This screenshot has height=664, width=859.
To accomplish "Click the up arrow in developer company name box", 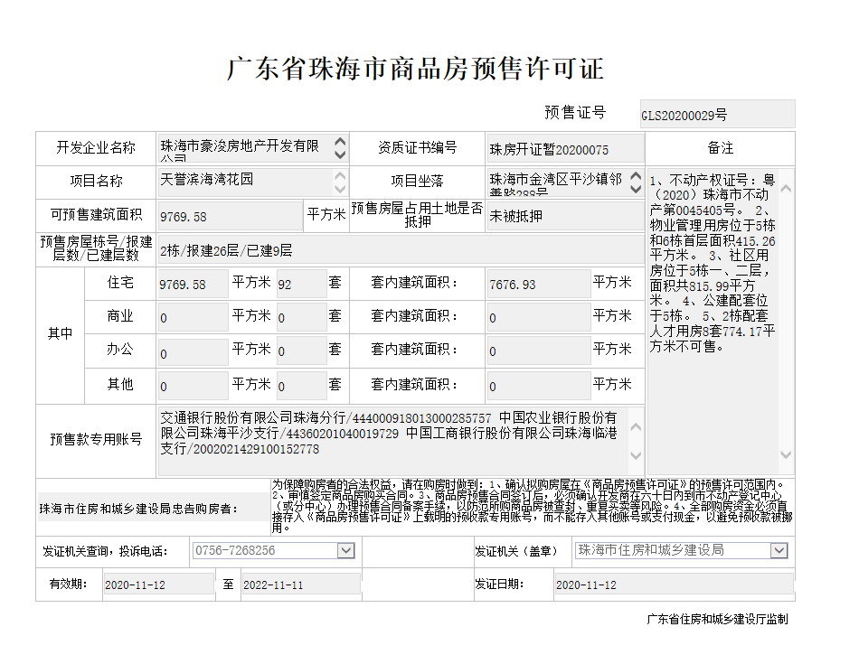I will [x=339, y=142].
